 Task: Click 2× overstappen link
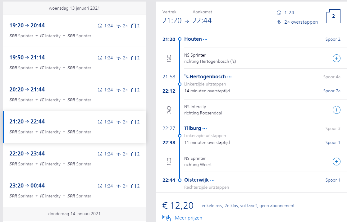click(301, 22)
